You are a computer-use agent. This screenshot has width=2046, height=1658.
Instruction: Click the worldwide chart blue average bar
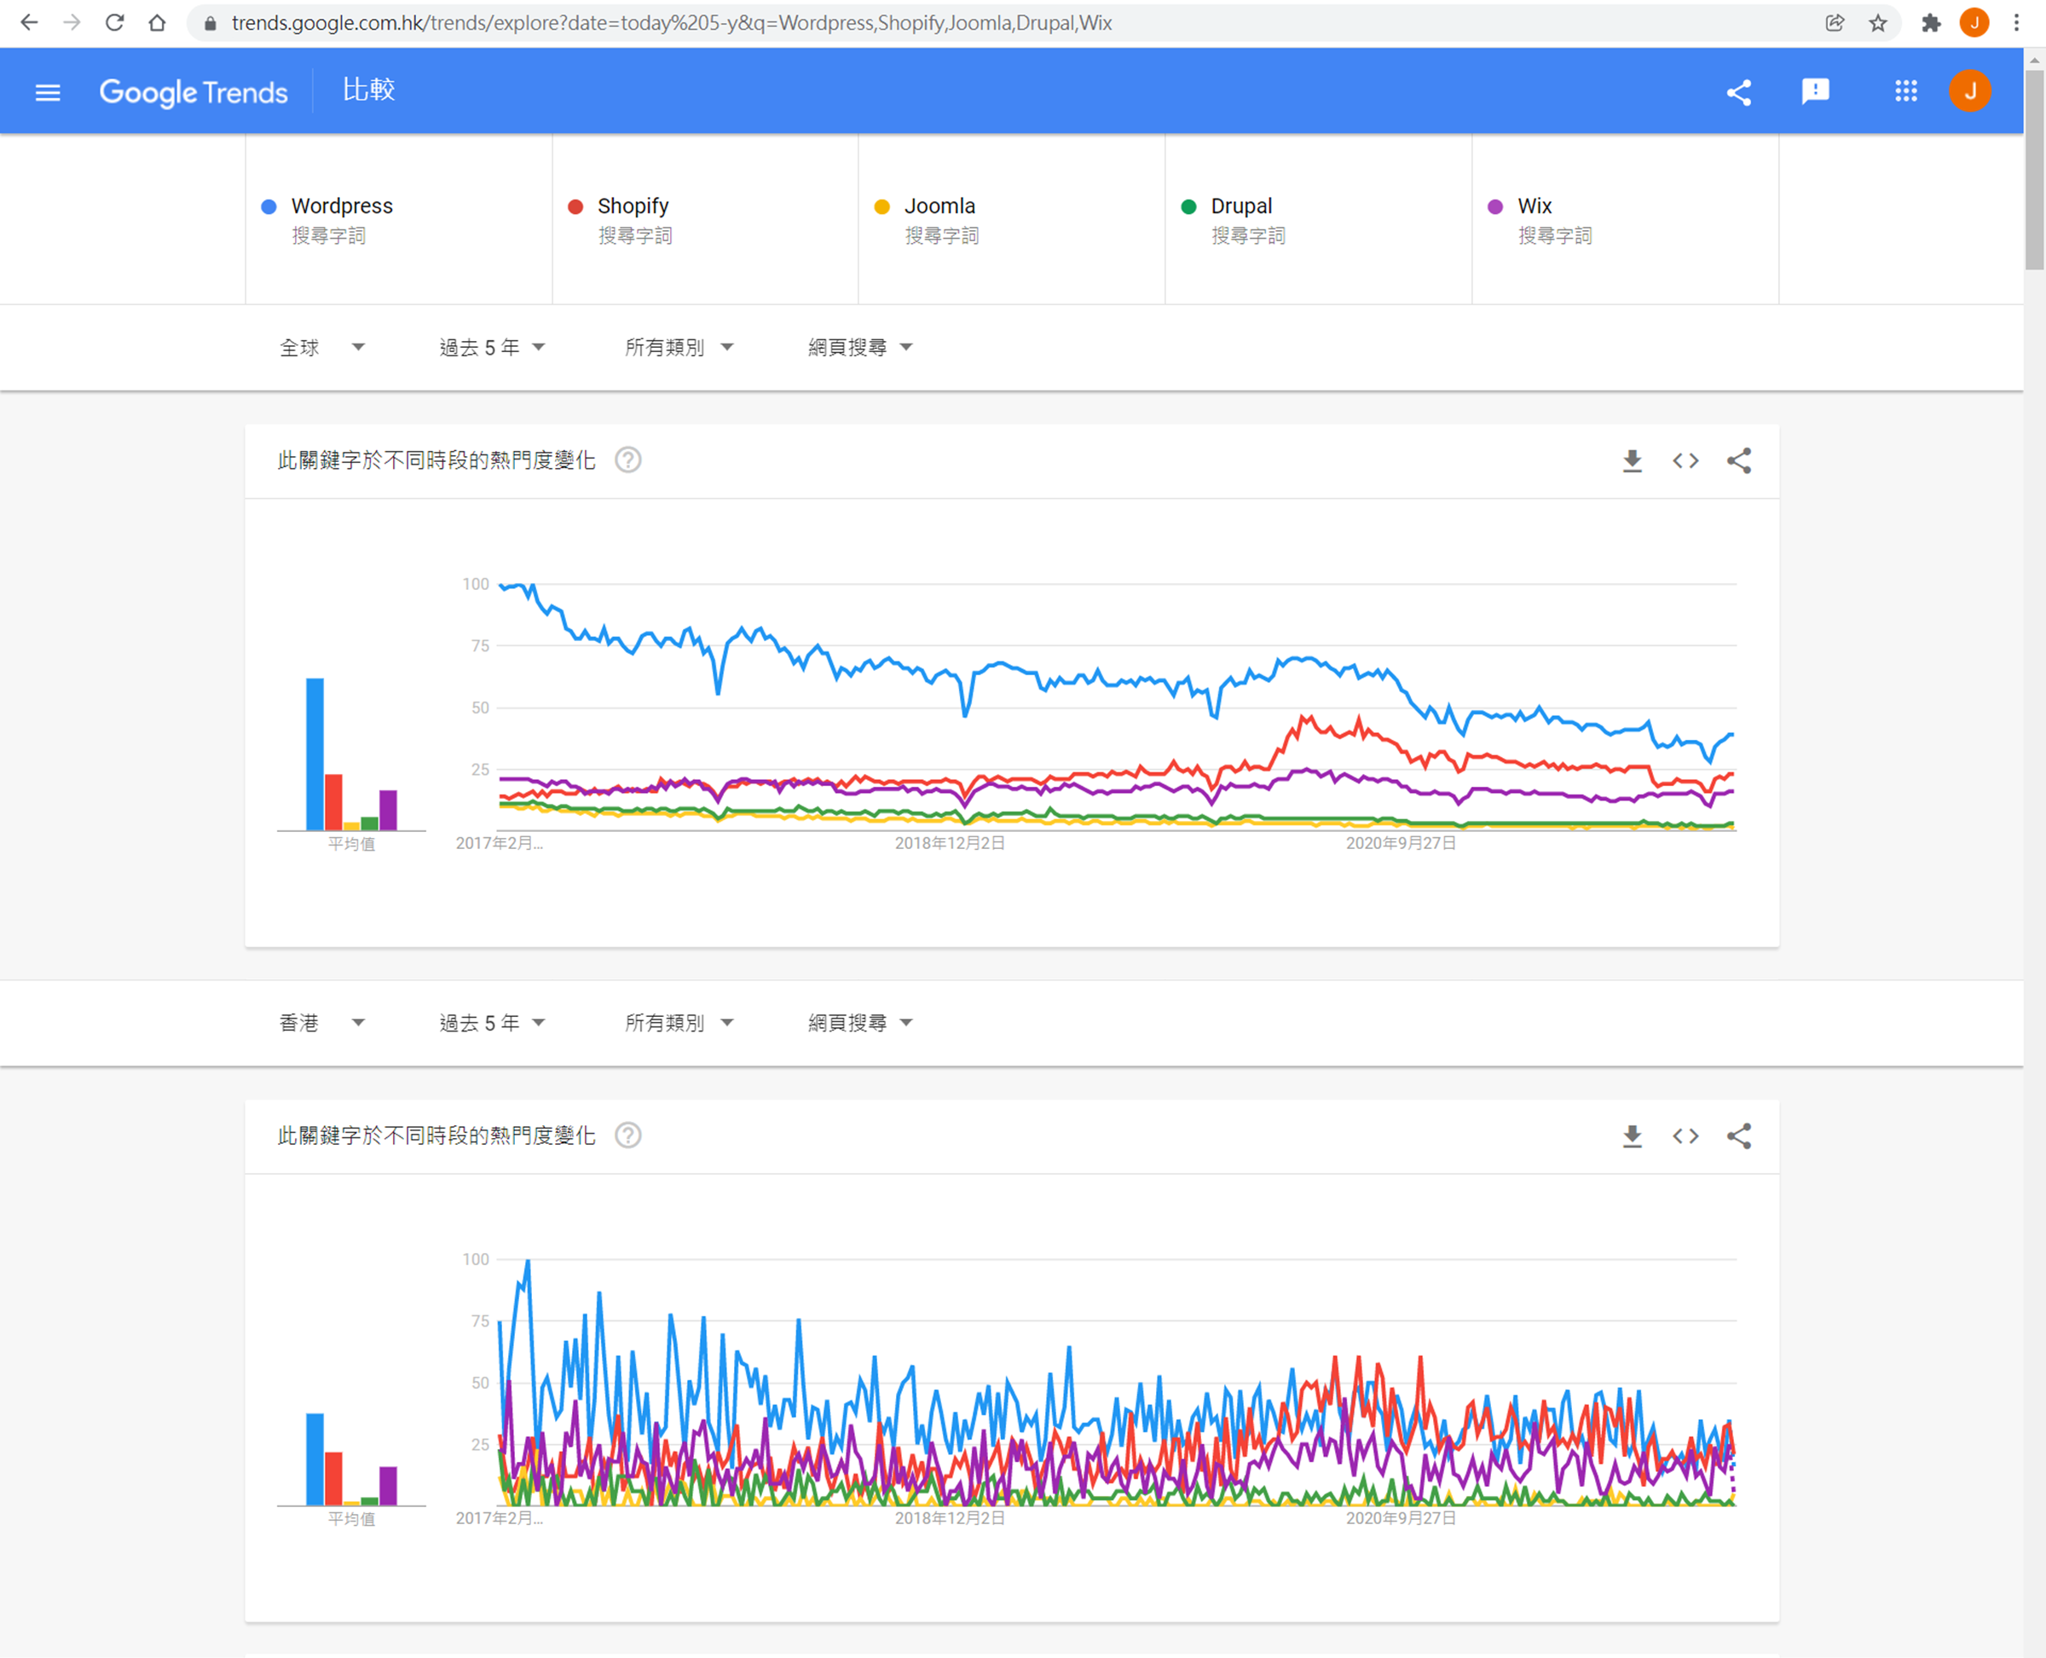coord(315,754)
